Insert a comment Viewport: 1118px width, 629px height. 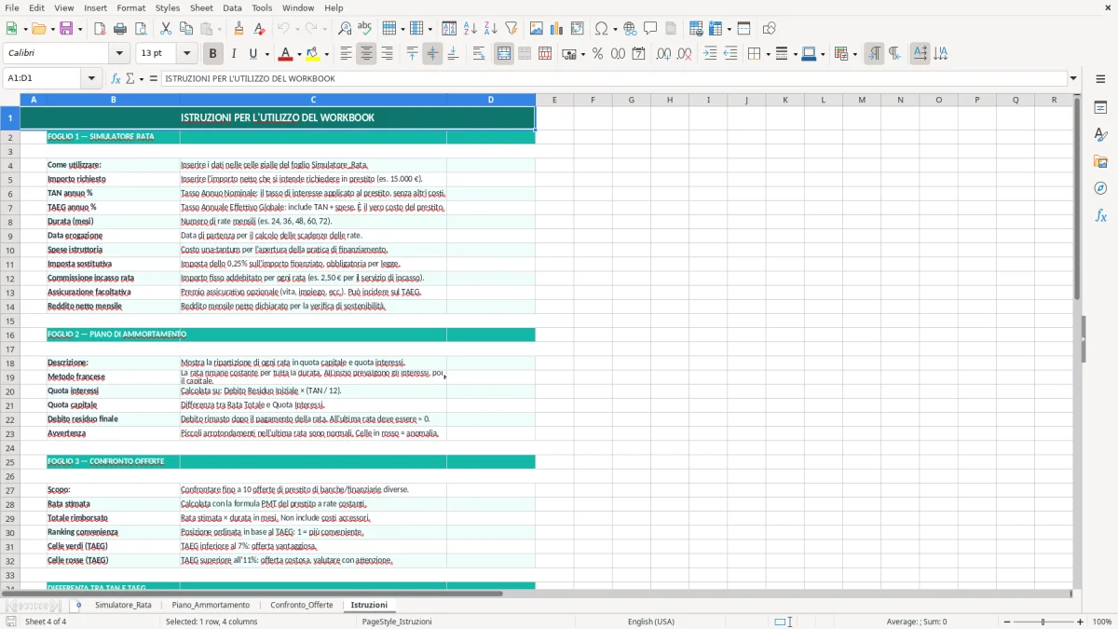[650, 29]
